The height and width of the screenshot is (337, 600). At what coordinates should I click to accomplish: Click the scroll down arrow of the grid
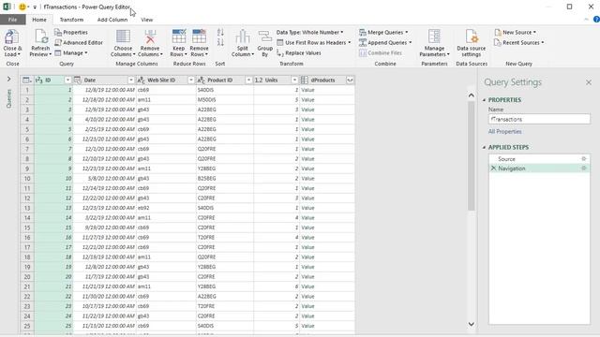472,324
